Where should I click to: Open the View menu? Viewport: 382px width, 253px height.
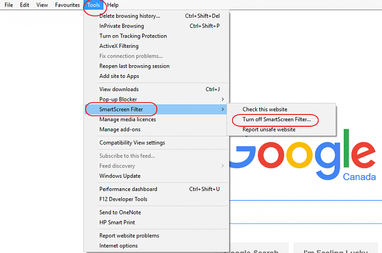point(42,5)
